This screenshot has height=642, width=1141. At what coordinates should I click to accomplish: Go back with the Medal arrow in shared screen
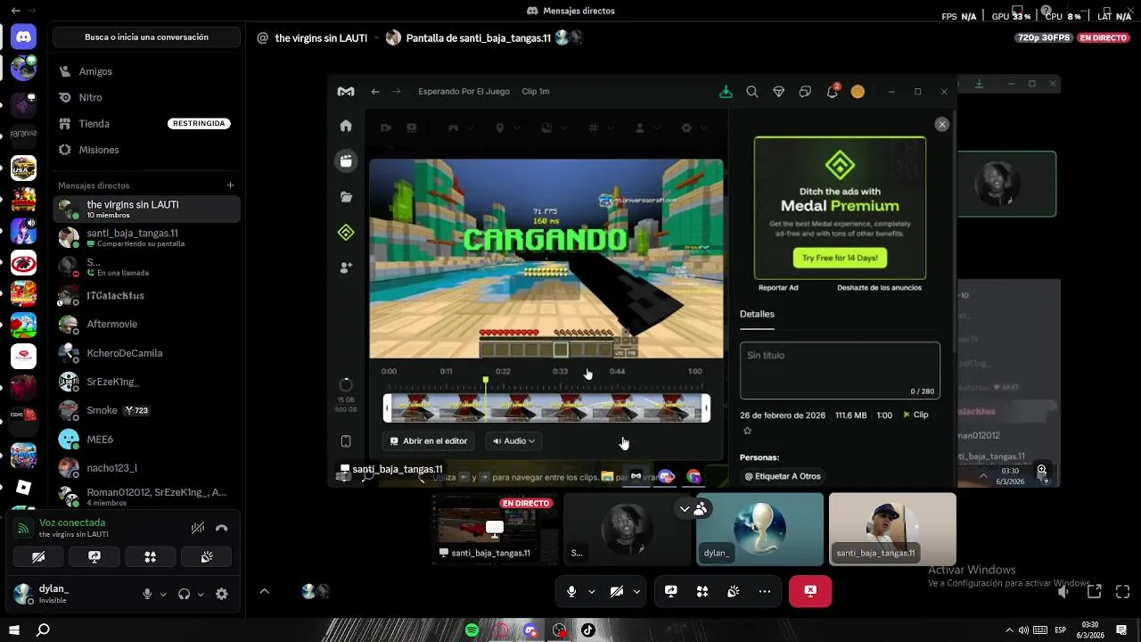[375, 92]
